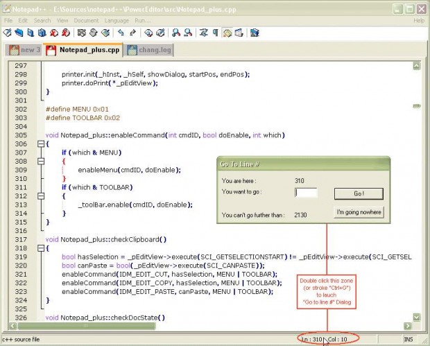Viewport: 430px width, 346px height.
Task: Click the printer.doPrint code line
Action: (x=110, y=83)
